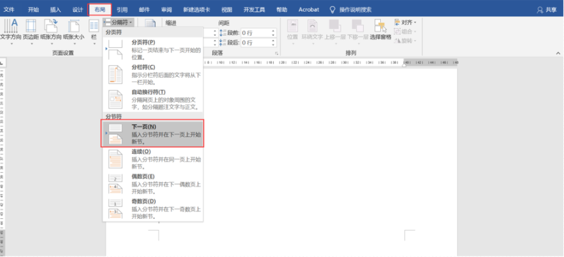Open the 文字方向 text direction menu
The height and width of the screenshot is (257, 564).
click(x=11, y=32)
